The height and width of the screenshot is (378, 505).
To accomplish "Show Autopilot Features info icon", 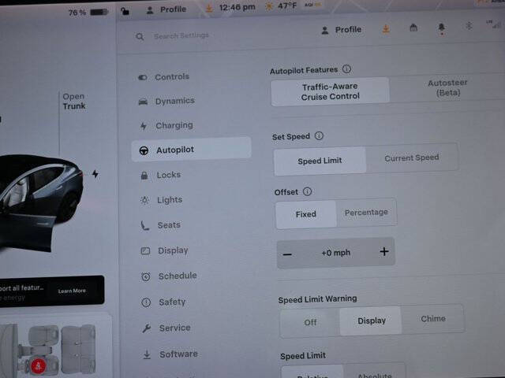I will (346, 69).
